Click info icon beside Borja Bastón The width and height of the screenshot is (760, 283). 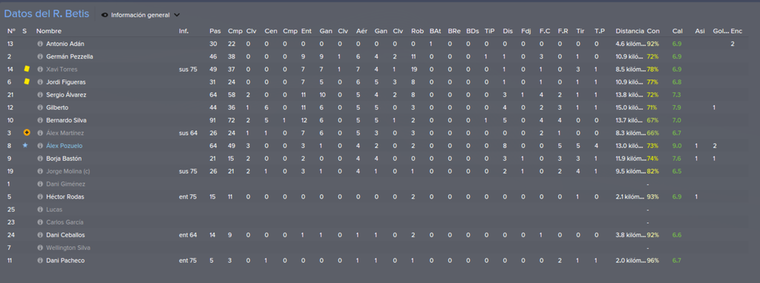click(x=40, y=159)
